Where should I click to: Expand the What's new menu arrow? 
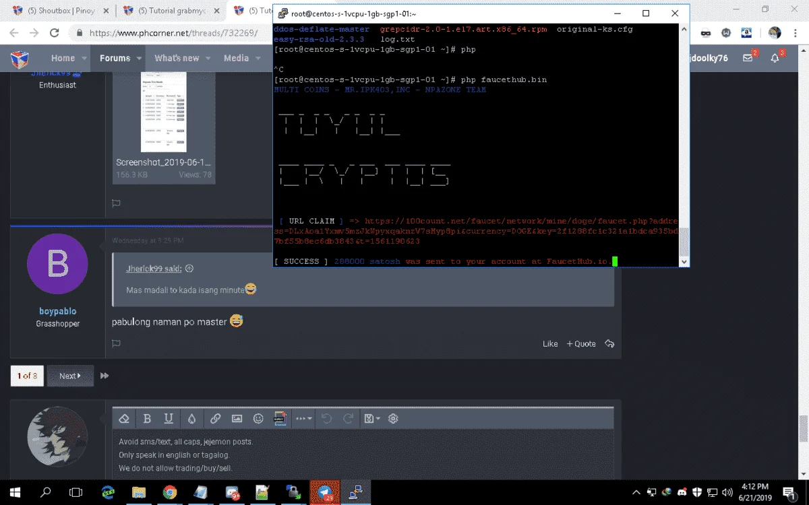tap(208, 59)
